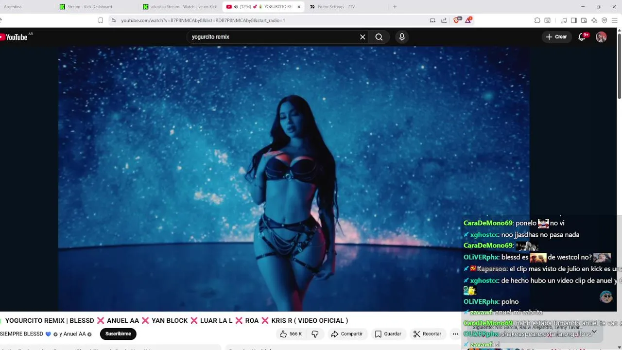Click zavawf's message 'anuel mi cabrita'

[x=518, y=313]
